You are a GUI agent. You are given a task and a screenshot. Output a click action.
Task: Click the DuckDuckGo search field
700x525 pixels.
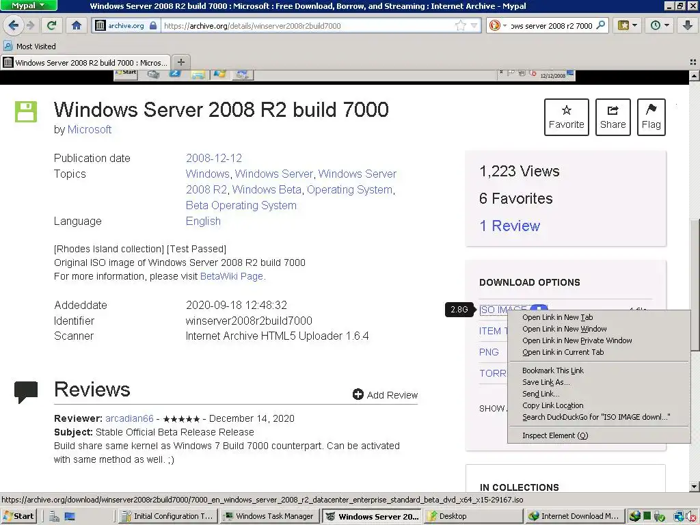552,25
